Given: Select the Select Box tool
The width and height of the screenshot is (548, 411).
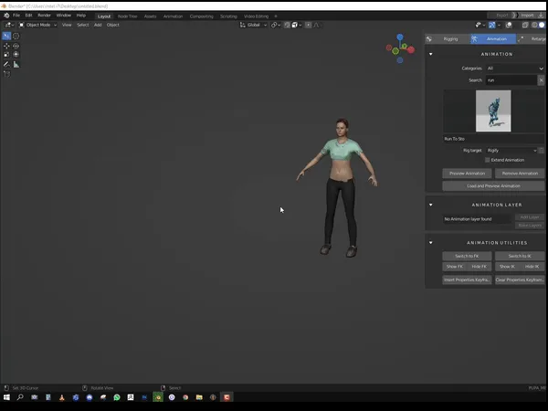Looking at the screenshot, I should click(6, 36).
